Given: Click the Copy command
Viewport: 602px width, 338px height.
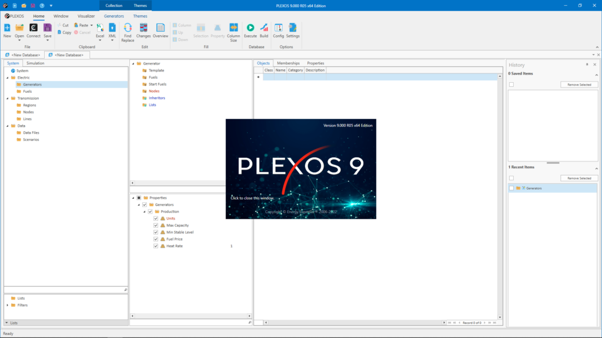Looking at the screenshot, I should pyautogui.click(x=65, y=33).
